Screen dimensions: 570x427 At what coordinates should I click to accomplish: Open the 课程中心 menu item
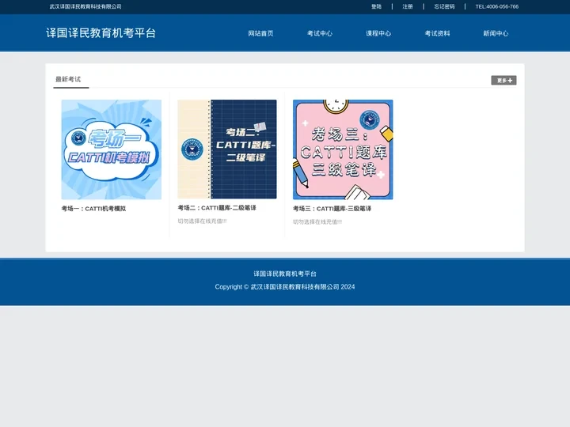tap(378, 33)
